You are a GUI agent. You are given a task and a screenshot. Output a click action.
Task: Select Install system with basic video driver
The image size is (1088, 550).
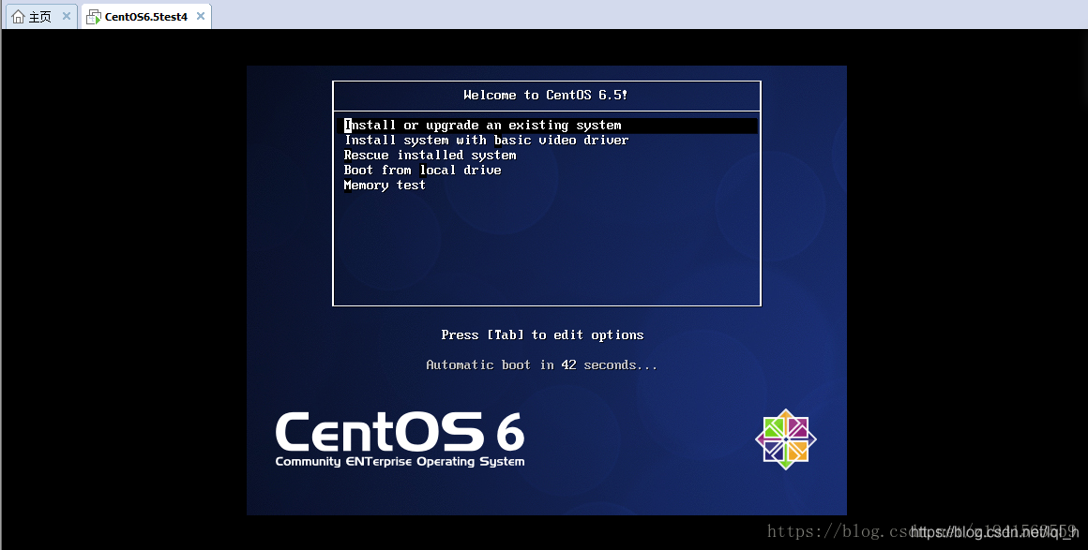(487, 141)
